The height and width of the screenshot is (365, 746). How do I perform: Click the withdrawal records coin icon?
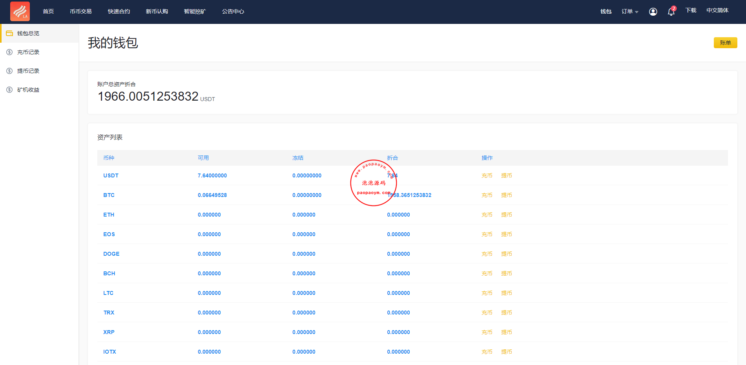click(x=9, y=71)
